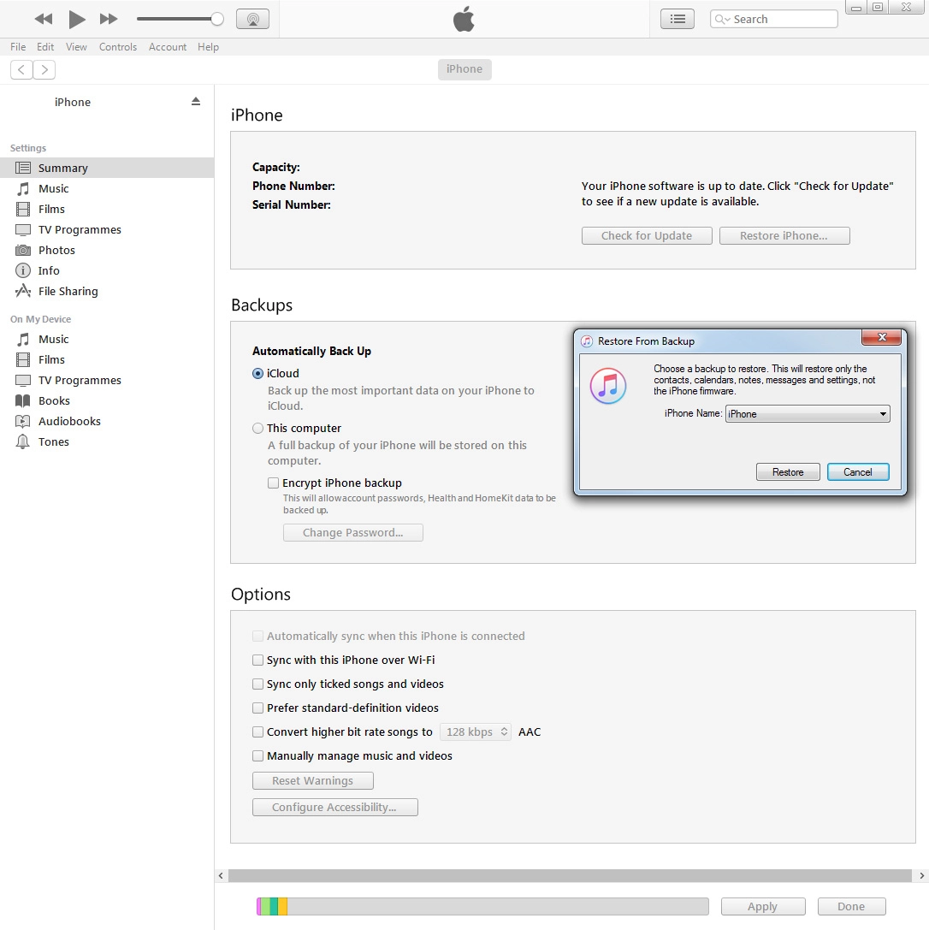Click the Play button
The height and width of the screenshot is (930, 929).
(x=77, y=19)
